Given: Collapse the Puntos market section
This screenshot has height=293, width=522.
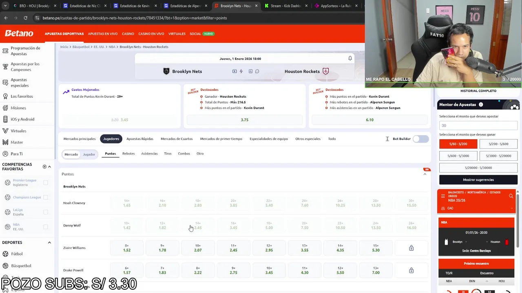Looking at the screenshot, I should point(425,174).
